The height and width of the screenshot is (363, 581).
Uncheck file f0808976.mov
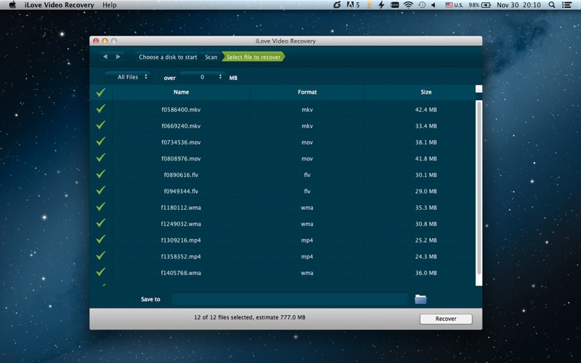[x=101, y=158]
